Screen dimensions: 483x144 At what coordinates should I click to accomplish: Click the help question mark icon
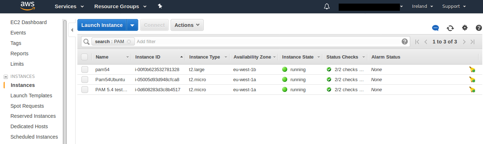[479, 28]
